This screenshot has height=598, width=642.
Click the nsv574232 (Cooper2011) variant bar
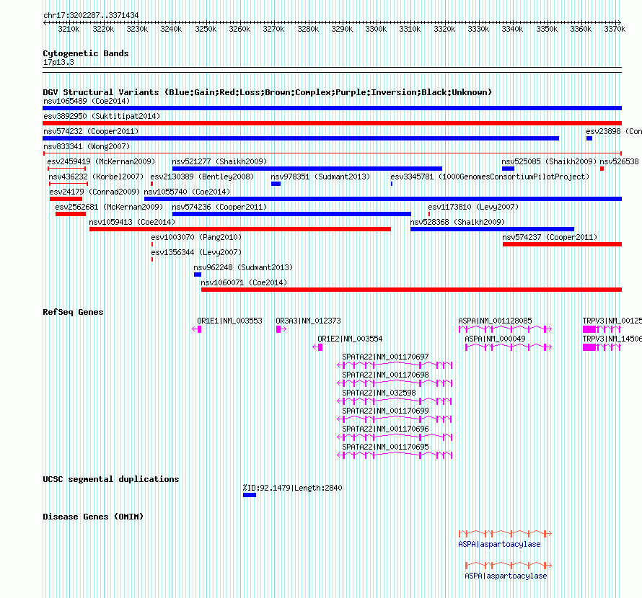[x=301, y=138]
